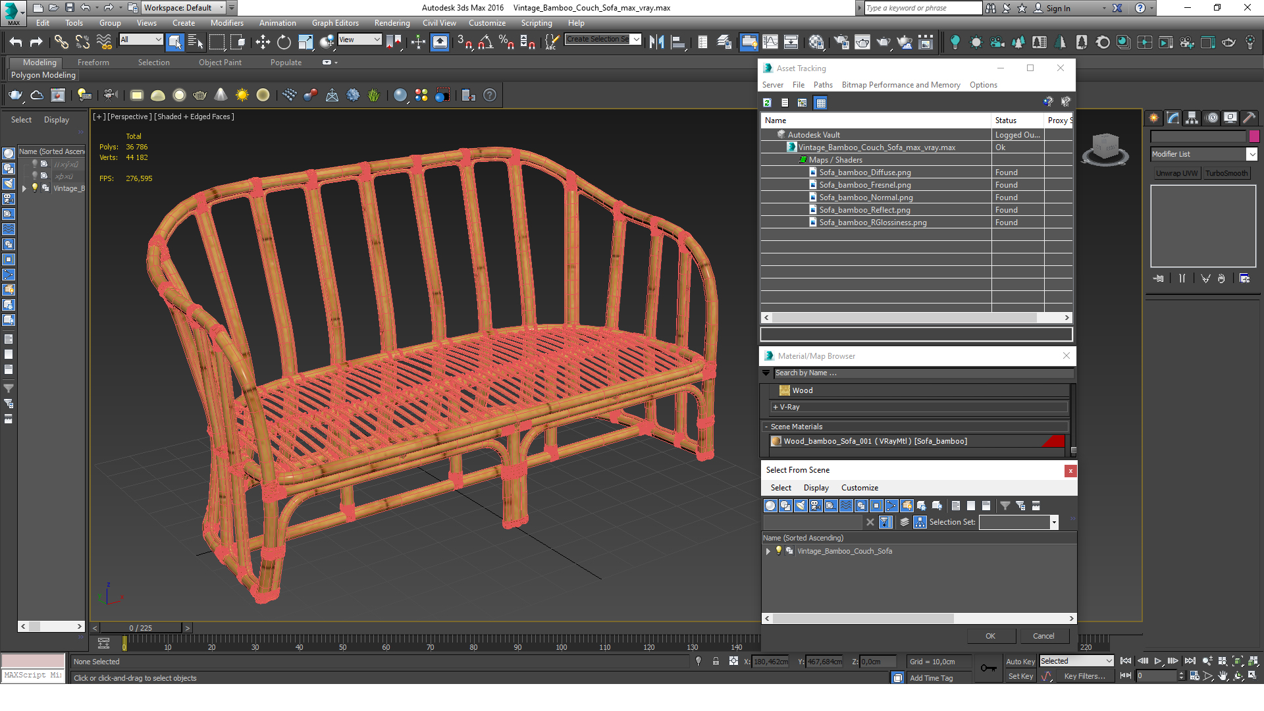1264x711 pixels.
Task: Expand Vintage_Bamboo_Couch_Sofa scene object
Action: pos(768,550)
